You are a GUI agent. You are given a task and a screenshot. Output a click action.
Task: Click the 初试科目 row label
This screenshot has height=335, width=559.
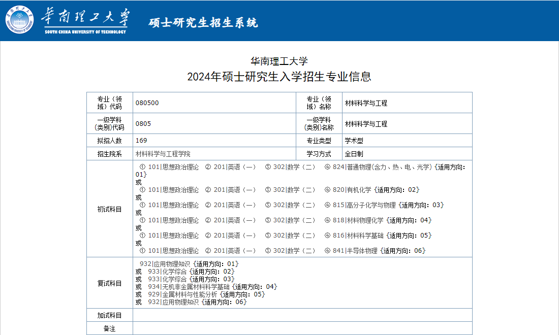click(x=109, y=209)
